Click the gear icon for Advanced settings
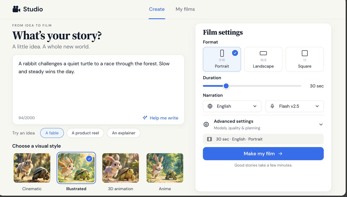This screenshot has width=347, height=197. pos(206,124)
